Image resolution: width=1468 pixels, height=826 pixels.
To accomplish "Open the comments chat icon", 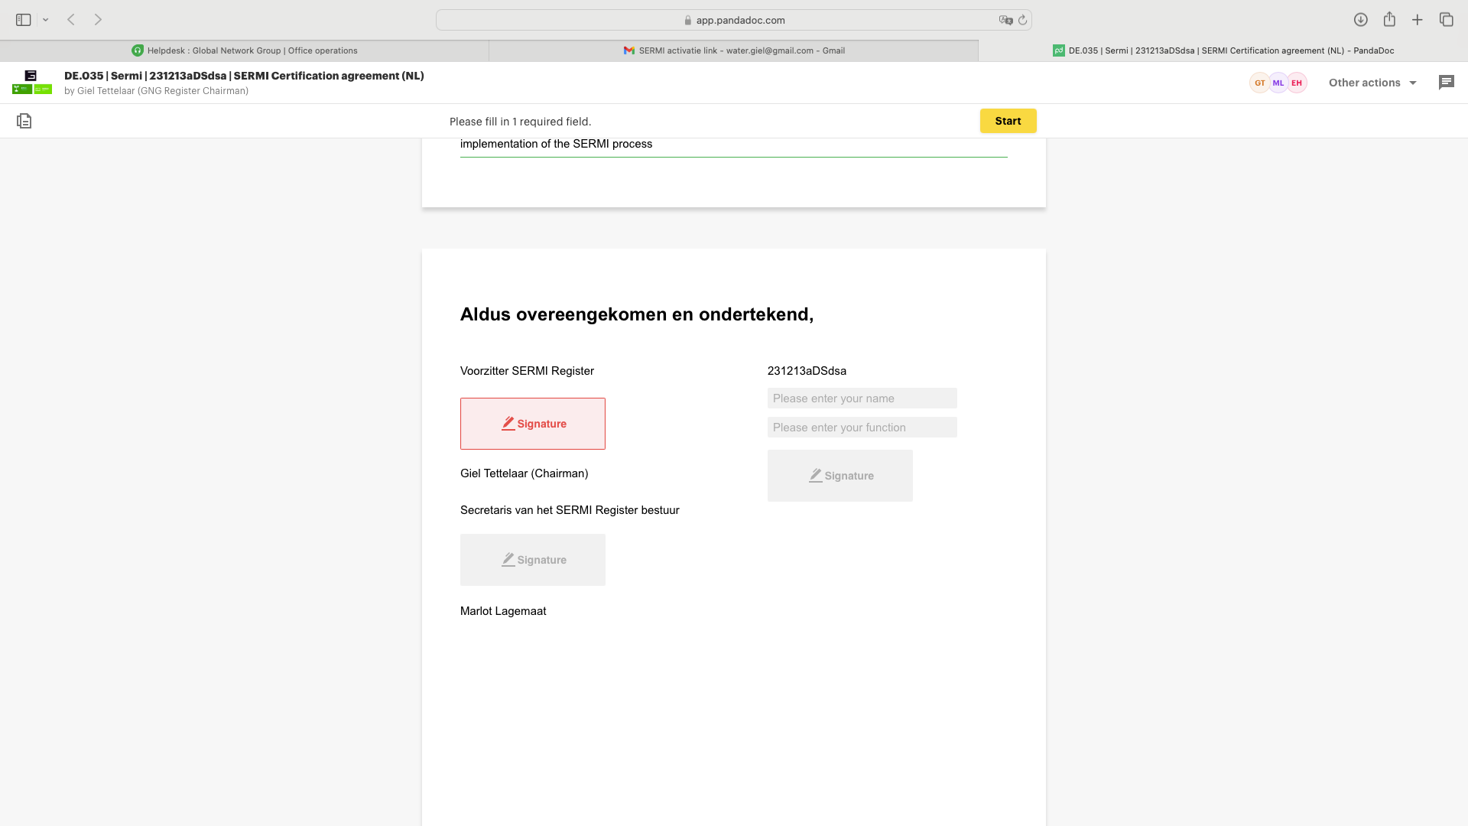I will [1446, 83].
